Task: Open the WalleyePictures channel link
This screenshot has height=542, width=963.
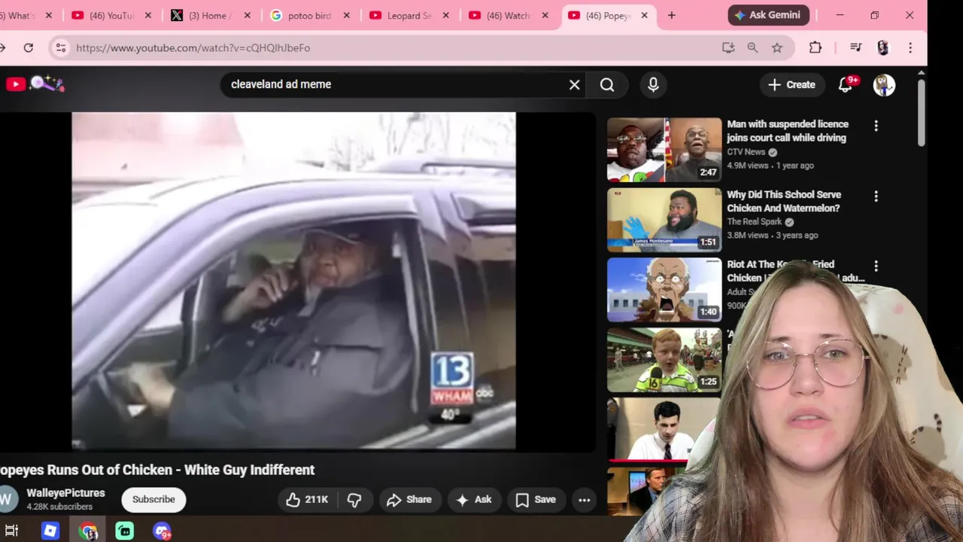Action: (x=65, y=493)
